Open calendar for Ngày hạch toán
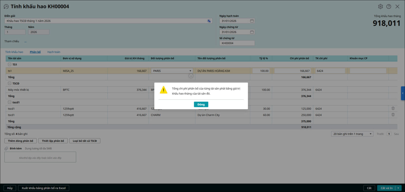 [x=252, y=21]
